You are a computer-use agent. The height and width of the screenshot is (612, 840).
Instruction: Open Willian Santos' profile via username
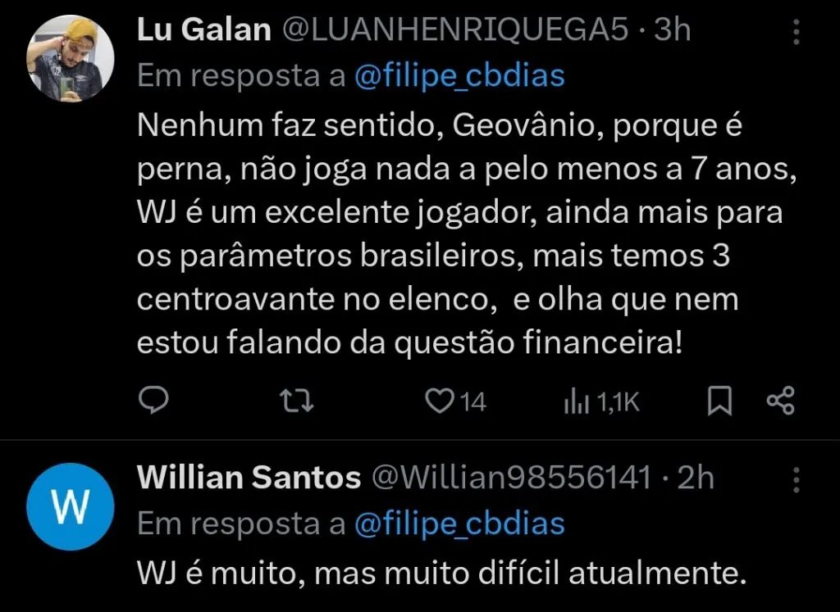point(250,477)
